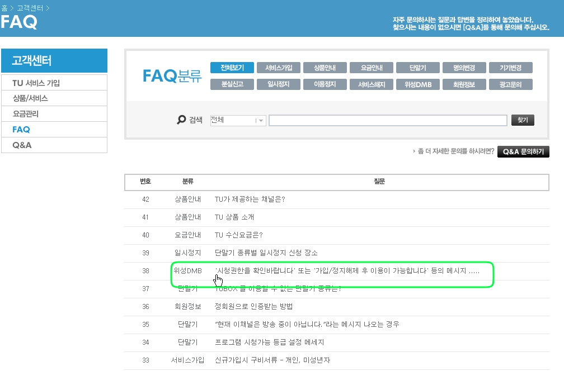Filter FAQ by 단말기 category
Screen dimensions: 564x371
coord(417,68)
